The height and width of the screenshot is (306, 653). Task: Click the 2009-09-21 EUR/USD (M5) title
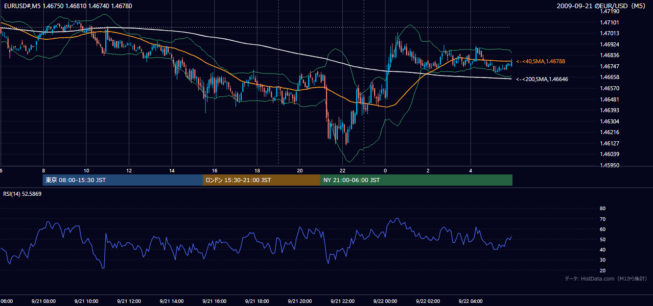click(601, 6)
